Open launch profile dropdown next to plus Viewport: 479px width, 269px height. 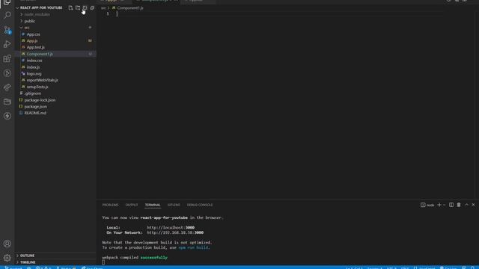(x=444, y=205)
